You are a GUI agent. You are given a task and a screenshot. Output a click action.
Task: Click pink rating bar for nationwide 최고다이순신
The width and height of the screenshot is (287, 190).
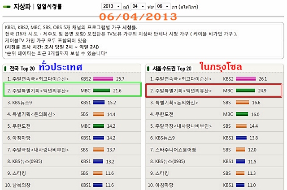click(x=103, y=79)
